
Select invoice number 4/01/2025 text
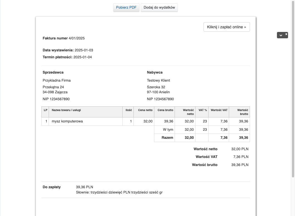click(76, 38)
